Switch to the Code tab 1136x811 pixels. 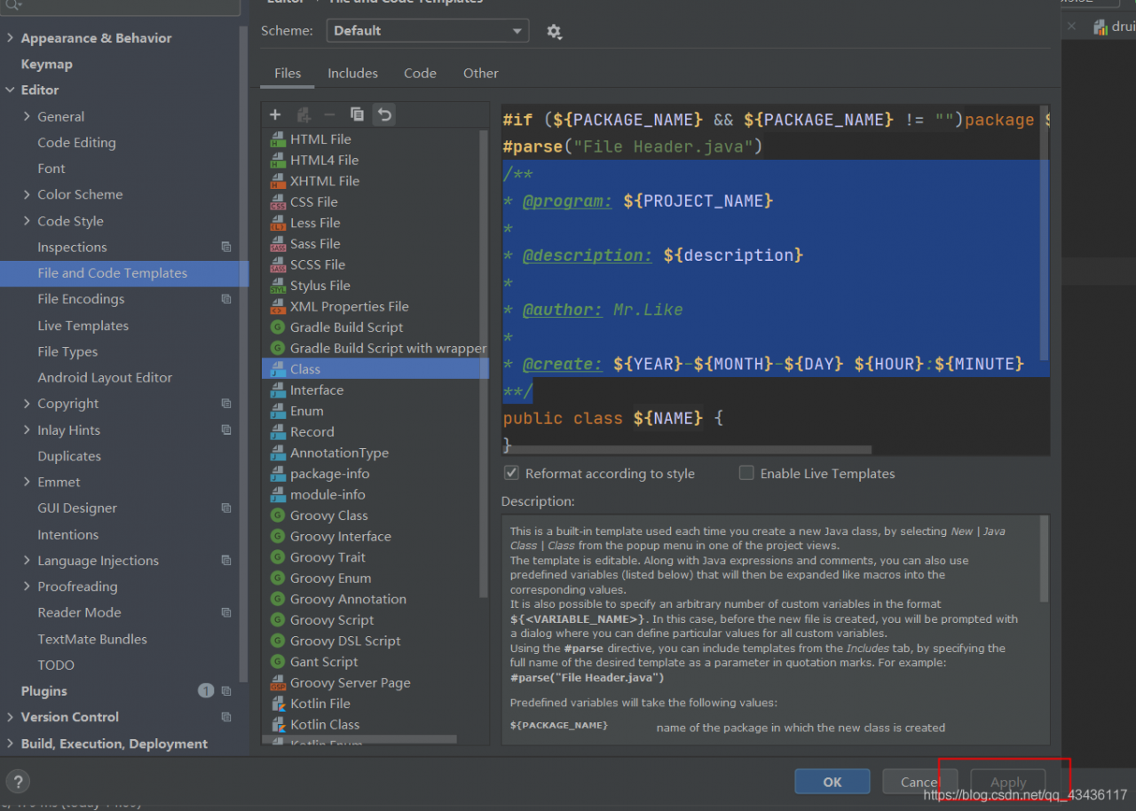coord(420,74)
